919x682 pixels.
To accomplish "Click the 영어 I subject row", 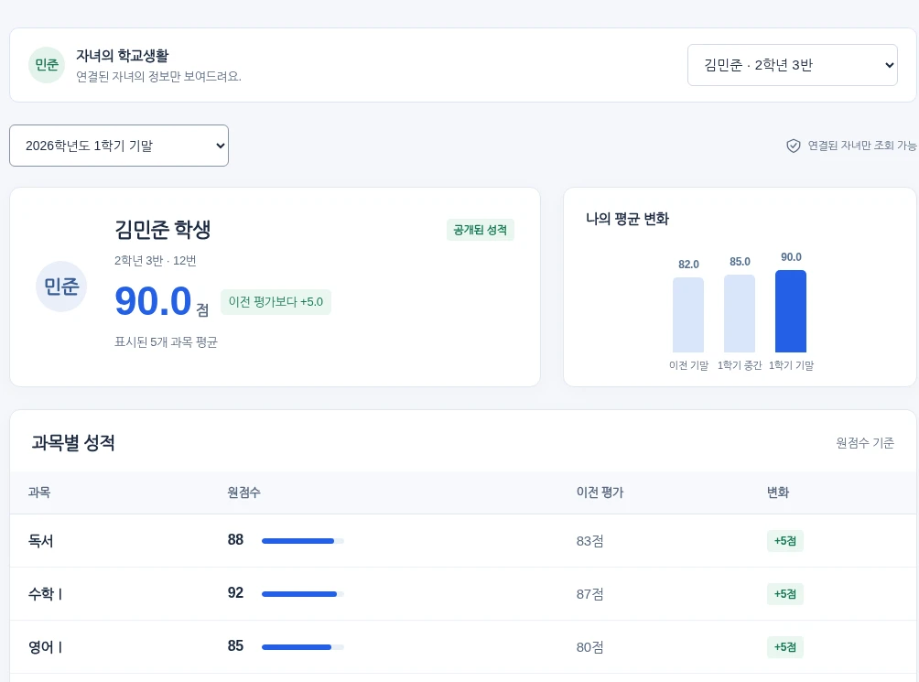I will [463, 647].
